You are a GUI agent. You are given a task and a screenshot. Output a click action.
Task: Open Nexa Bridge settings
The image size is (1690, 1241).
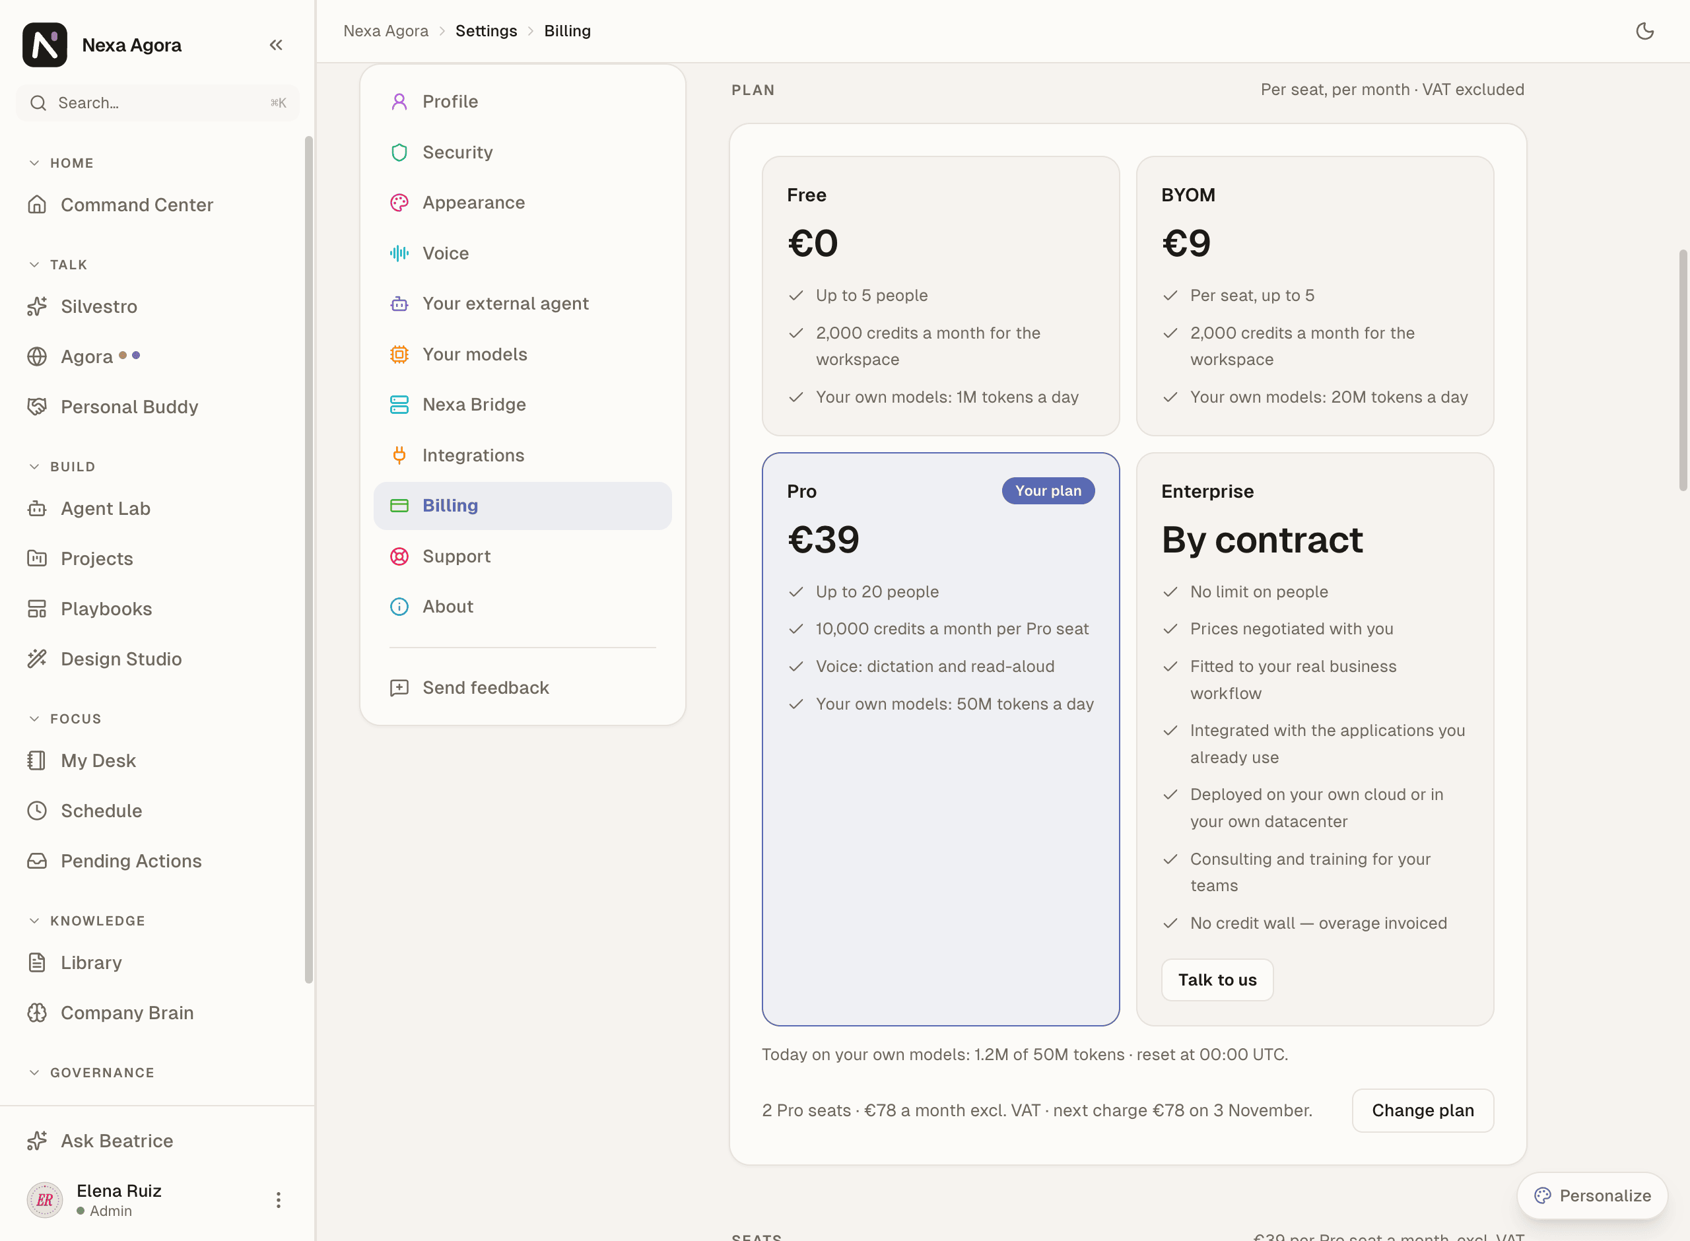(523, 404)
